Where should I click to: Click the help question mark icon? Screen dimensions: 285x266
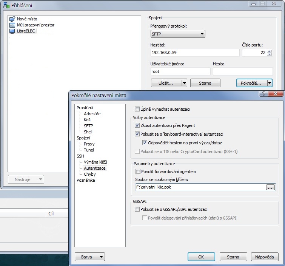262,93
